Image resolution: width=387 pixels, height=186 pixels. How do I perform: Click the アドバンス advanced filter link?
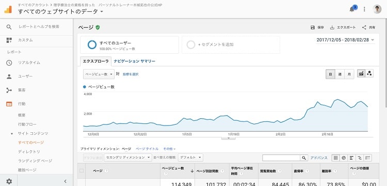[319, 158]
